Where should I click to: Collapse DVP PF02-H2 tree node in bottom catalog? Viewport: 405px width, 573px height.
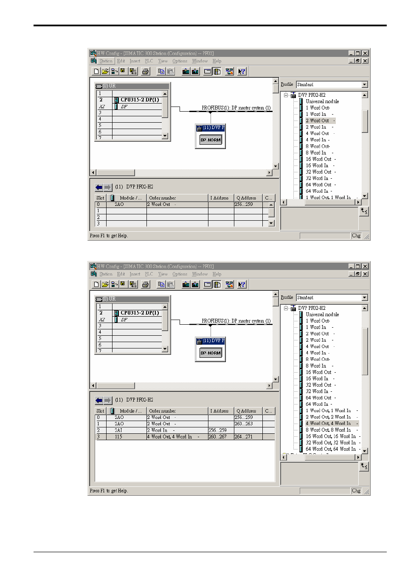(286, 308)
